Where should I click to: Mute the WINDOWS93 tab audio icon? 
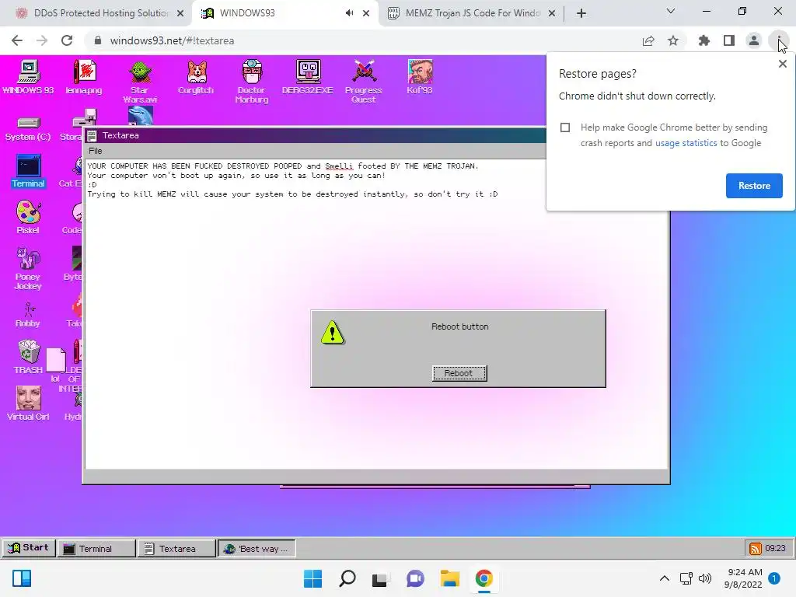(x=349, y=13)
